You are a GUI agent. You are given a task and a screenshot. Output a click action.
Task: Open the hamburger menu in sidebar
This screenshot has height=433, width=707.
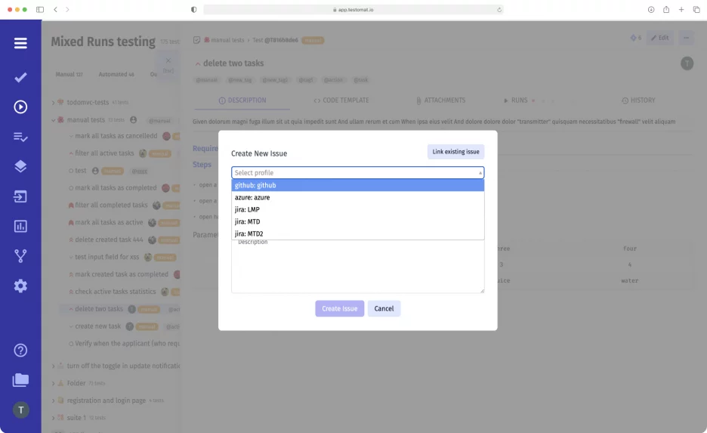click(20, 43)
